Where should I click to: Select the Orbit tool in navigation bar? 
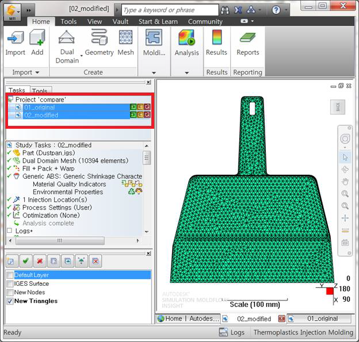pos(345,170)
